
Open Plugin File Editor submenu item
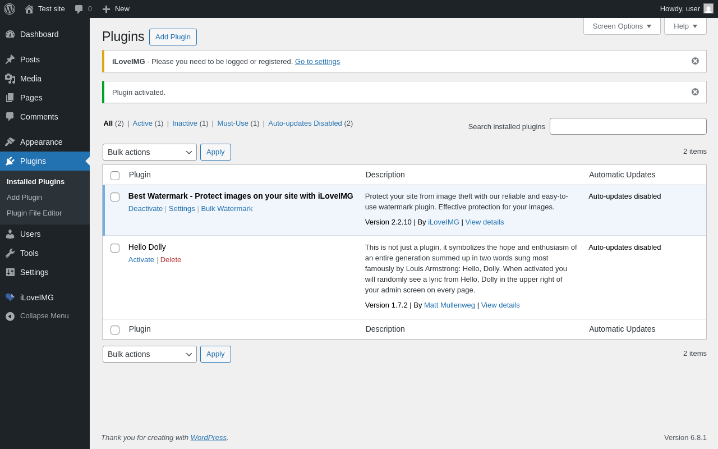click(34, 213)
